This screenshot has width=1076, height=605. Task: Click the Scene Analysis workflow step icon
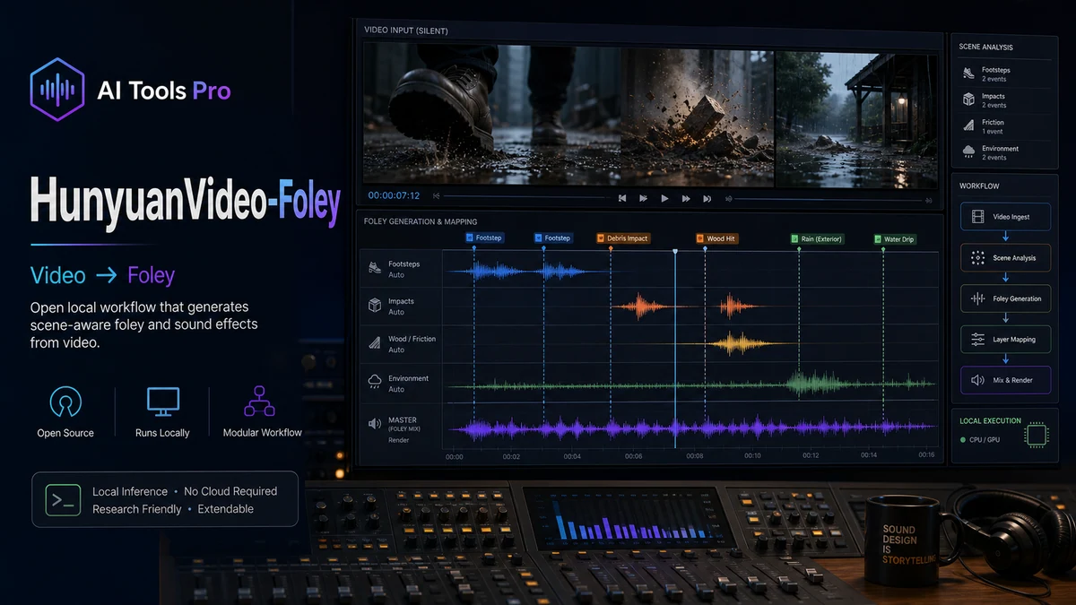977,258
